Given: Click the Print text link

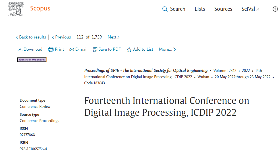Looking at the screenshot, I should (x=59, y=49).
